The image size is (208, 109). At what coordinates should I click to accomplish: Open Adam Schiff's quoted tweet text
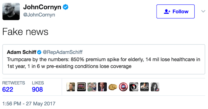coord(103,63)
